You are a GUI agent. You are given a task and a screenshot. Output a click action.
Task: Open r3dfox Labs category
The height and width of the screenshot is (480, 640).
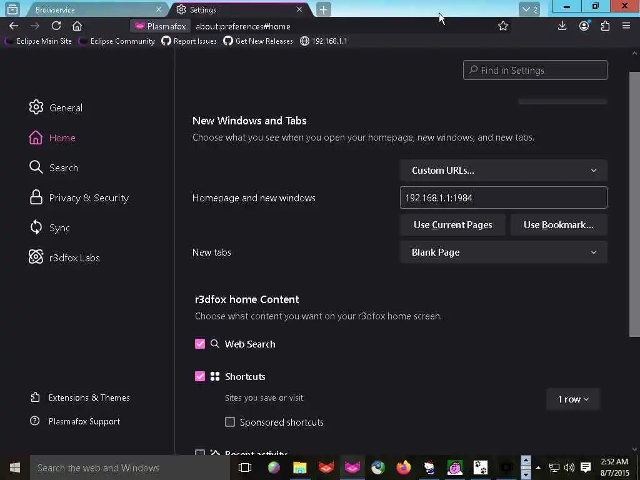[64, 257]
